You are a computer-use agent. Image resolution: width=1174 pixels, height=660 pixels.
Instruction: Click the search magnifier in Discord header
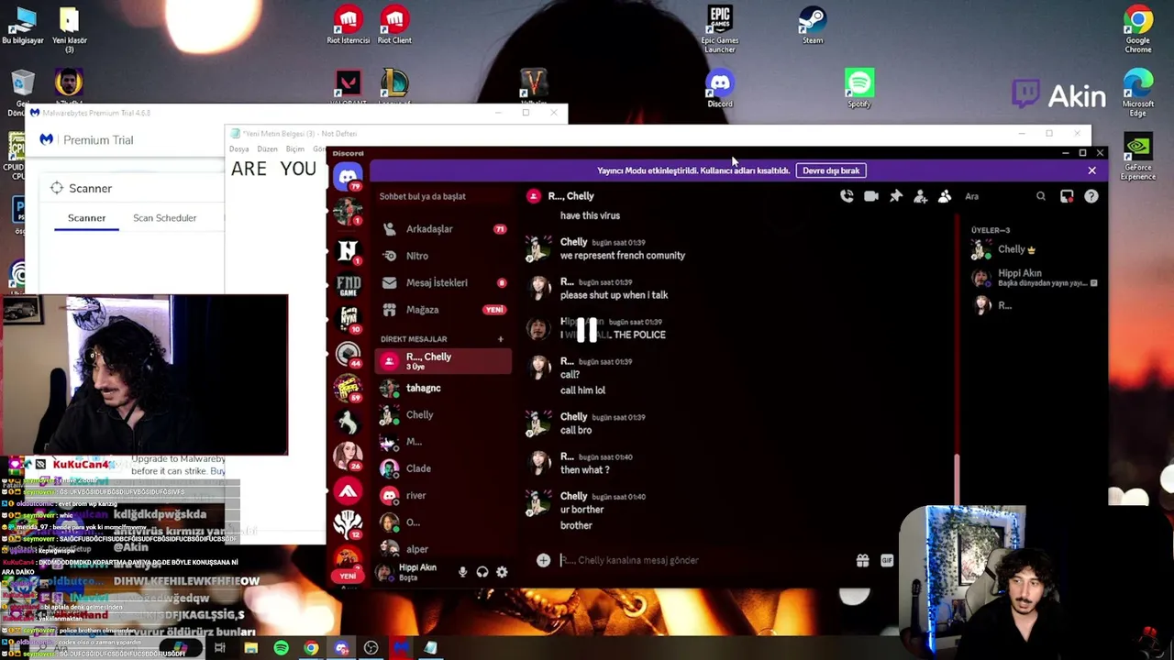pos(1041,196)
